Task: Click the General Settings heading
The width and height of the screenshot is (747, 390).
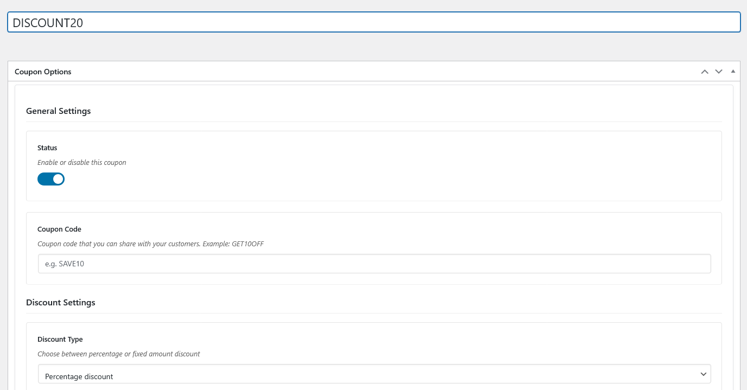Action: click(59, 111)
